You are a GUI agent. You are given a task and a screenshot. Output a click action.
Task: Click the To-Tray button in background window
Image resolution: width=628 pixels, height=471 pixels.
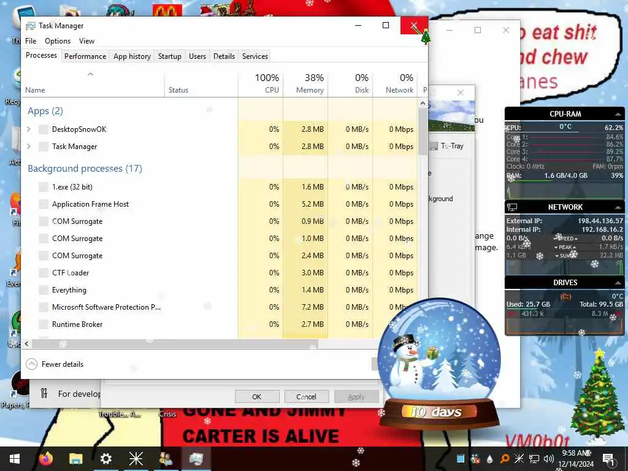[x=447, y=146]
